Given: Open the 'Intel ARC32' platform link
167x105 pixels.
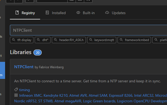Looking at the screenshot, I should pos(144,95).
